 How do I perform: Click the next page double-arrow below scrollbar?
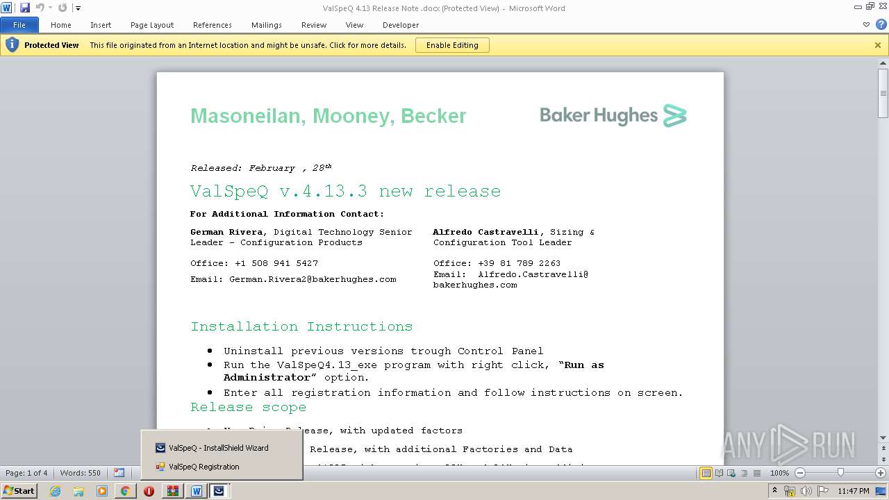[x=883, y=461]
